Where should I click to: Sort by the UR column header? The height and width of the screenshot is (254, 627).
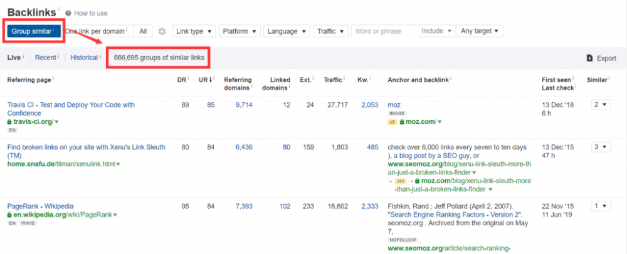203,80
